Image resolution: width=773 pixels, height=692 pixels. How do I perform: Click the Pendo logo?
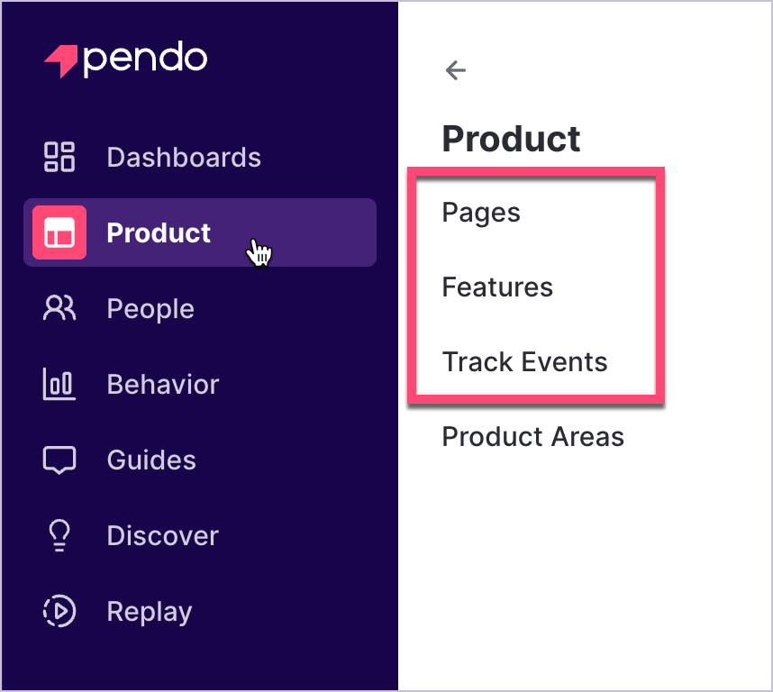[124, 59]
